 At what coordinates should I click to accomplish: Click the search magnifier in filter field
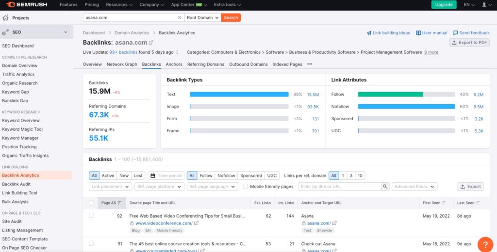pos(385,187)
